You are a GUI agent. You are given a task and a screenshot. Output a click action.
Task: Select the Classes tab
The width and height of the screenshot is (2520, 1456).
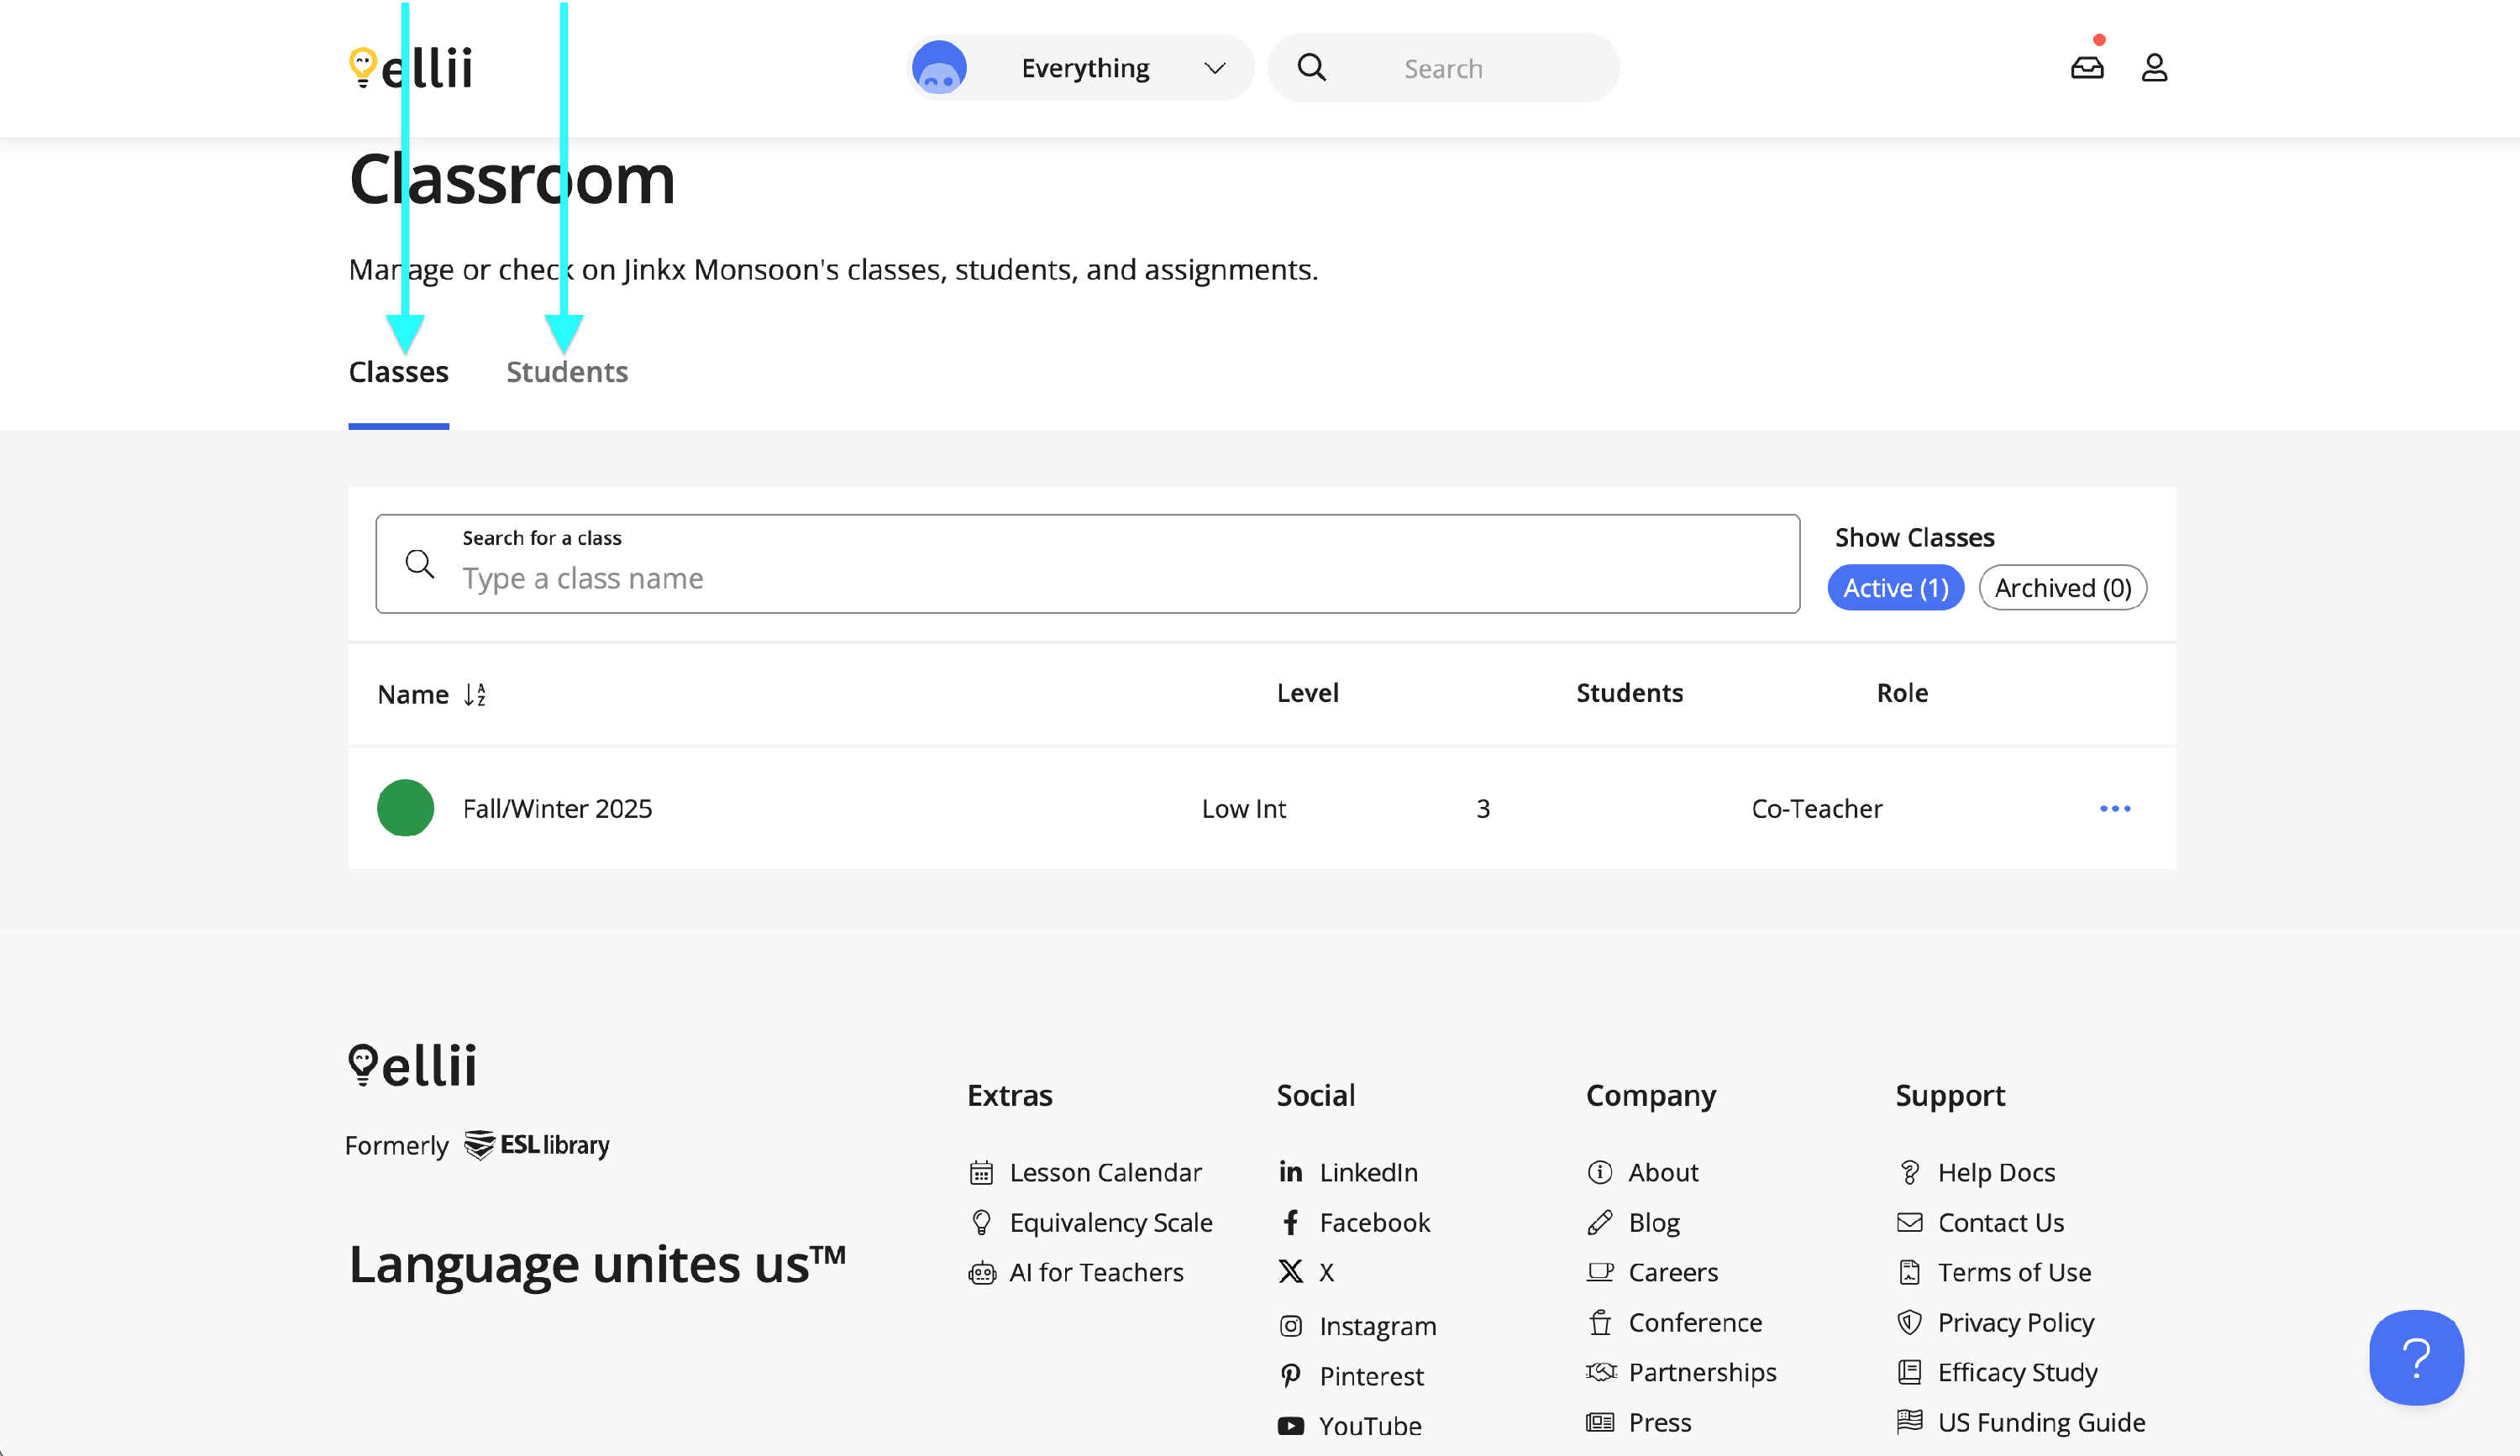398,372
